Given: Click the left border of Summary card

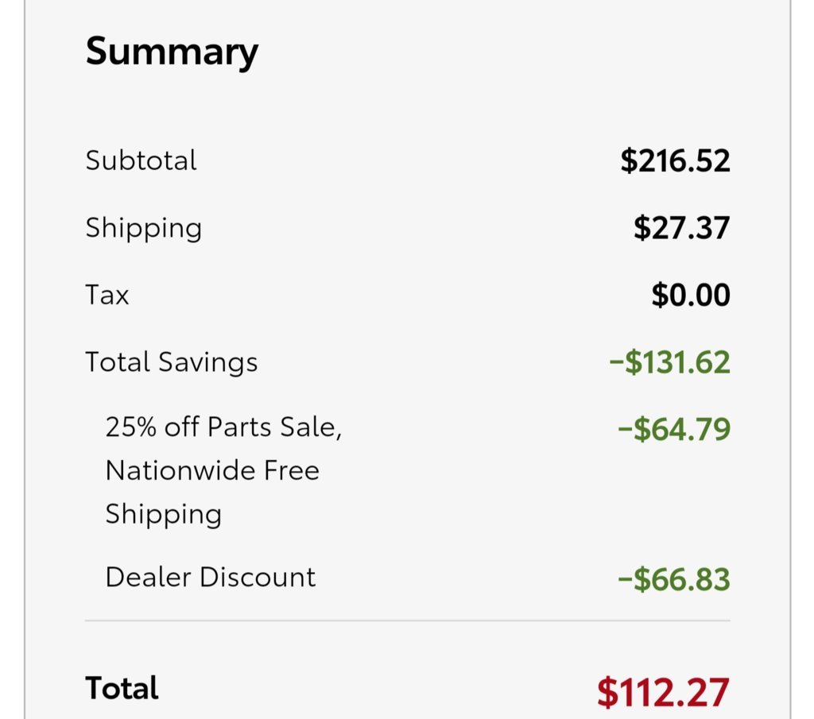Looking at the screenshot, I should [x=25, y=359].
